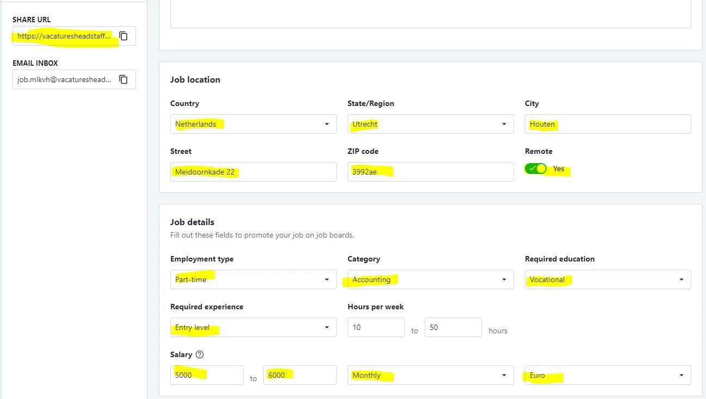Open the Monthly salary period dropdown
The image size is (706, 399).
430,375
